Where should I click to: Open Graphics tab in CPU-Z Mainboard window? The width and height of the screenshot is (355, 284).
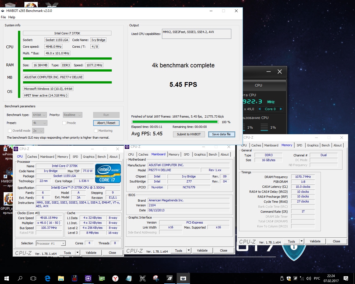pos(200,154)
